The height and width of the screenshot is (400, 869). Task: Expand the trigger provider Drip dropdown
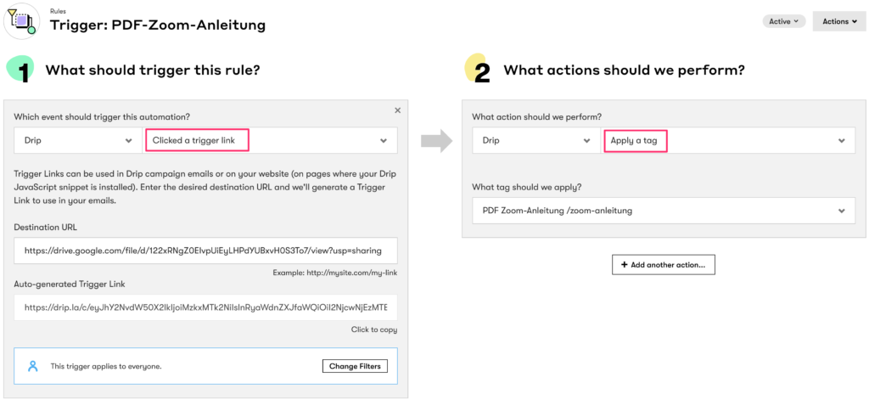79,140
